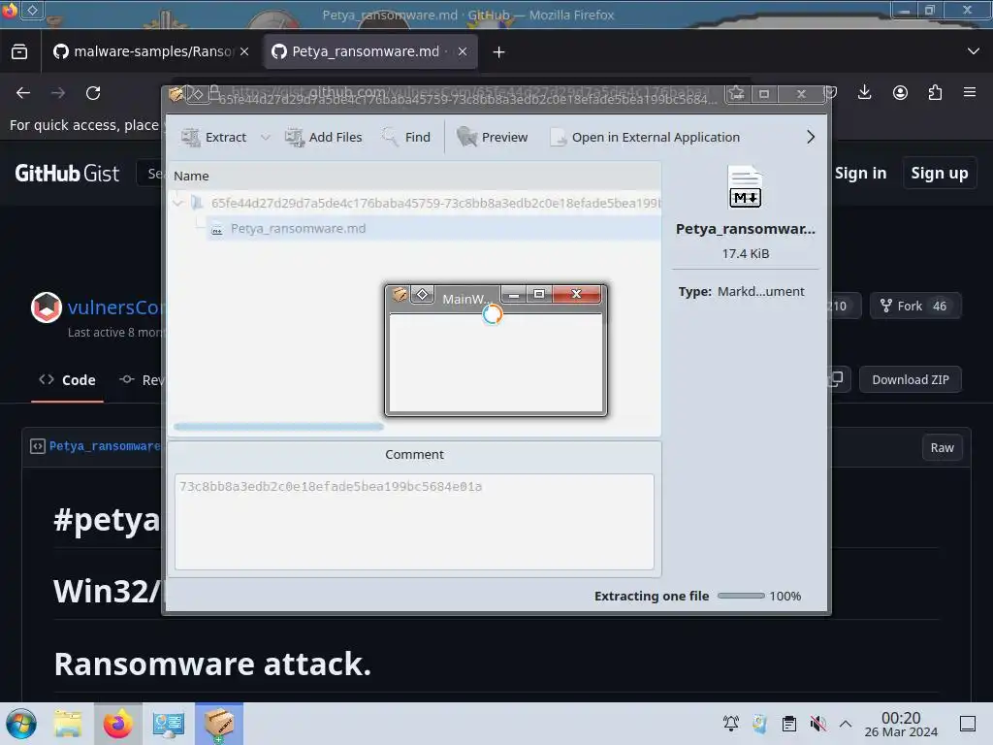Click Sign up on GitHub
The width and height of the screenshot is (993, 745).
pyautogui.click(x=939, y=173)
